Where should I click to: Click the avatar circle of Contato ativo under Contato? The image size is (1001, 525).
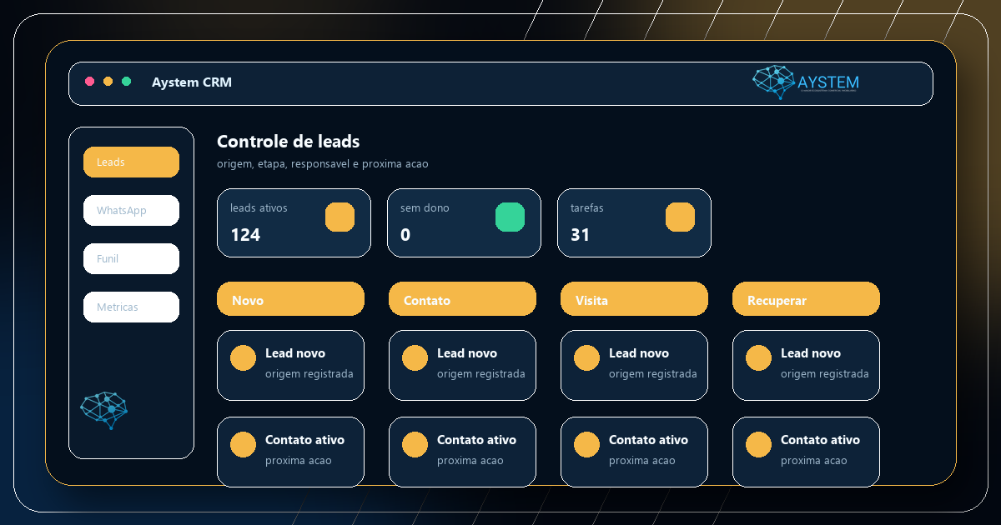pos(415,444)
